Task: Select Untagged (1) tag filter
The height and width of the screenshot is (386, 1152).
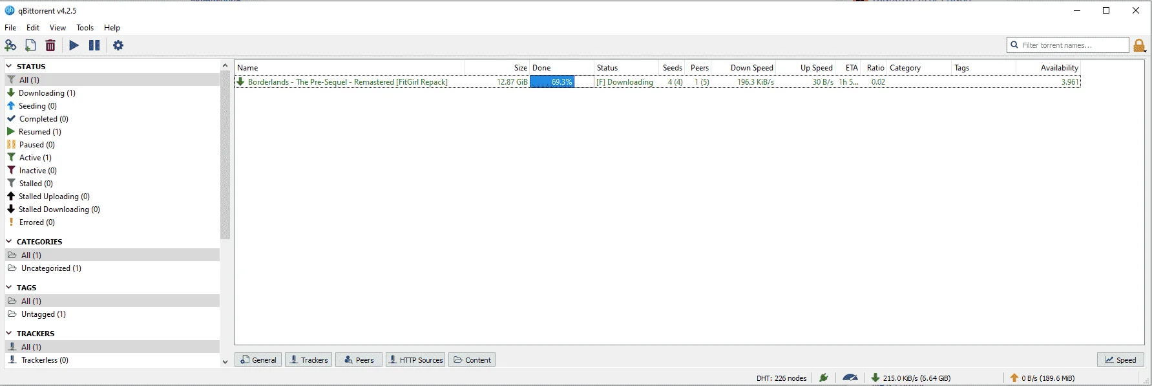Action: 43,314
